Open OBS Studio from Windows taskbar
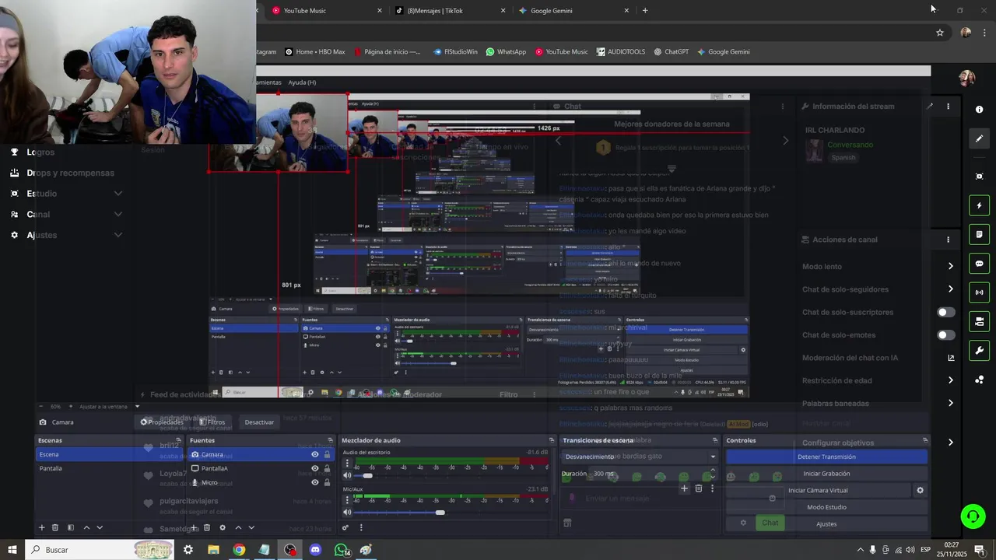Screen dimensions: 996x560 (290, 550)
